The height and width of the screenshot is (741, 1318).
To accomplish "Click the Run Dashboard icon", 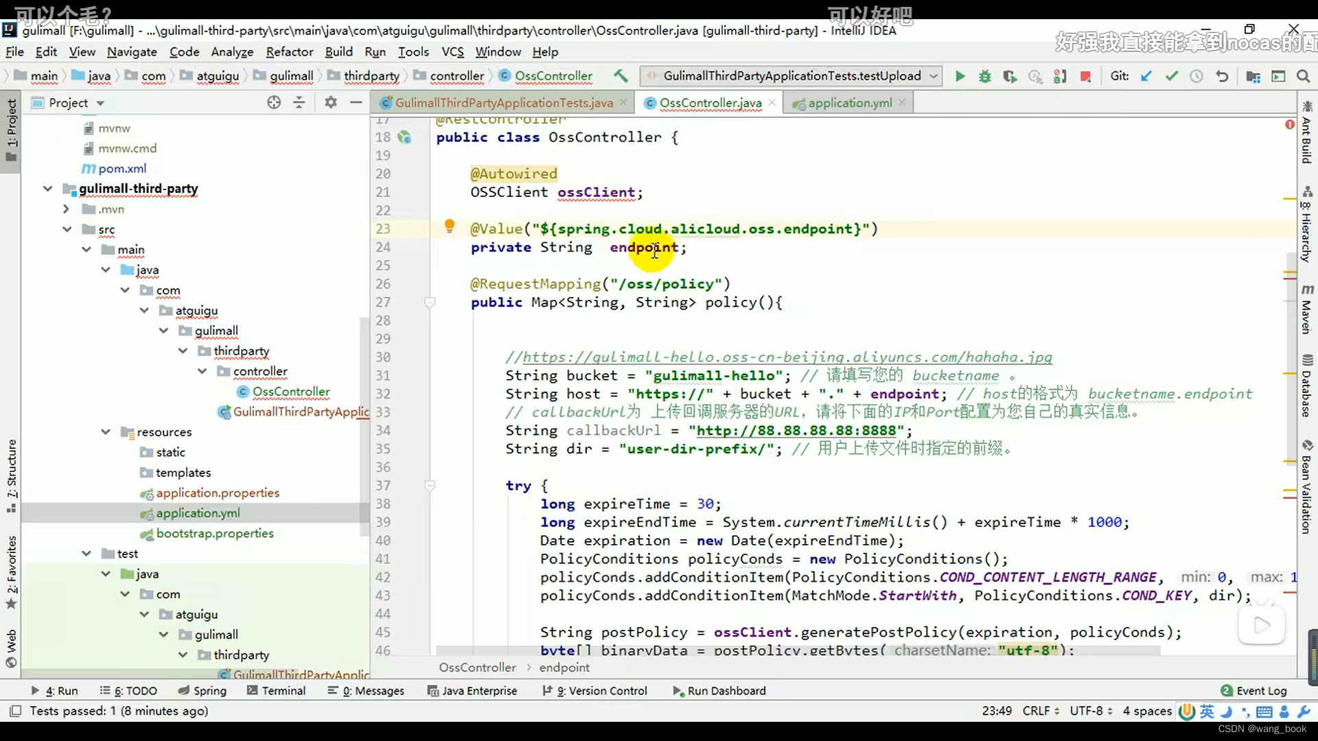I will click(679, 690).
